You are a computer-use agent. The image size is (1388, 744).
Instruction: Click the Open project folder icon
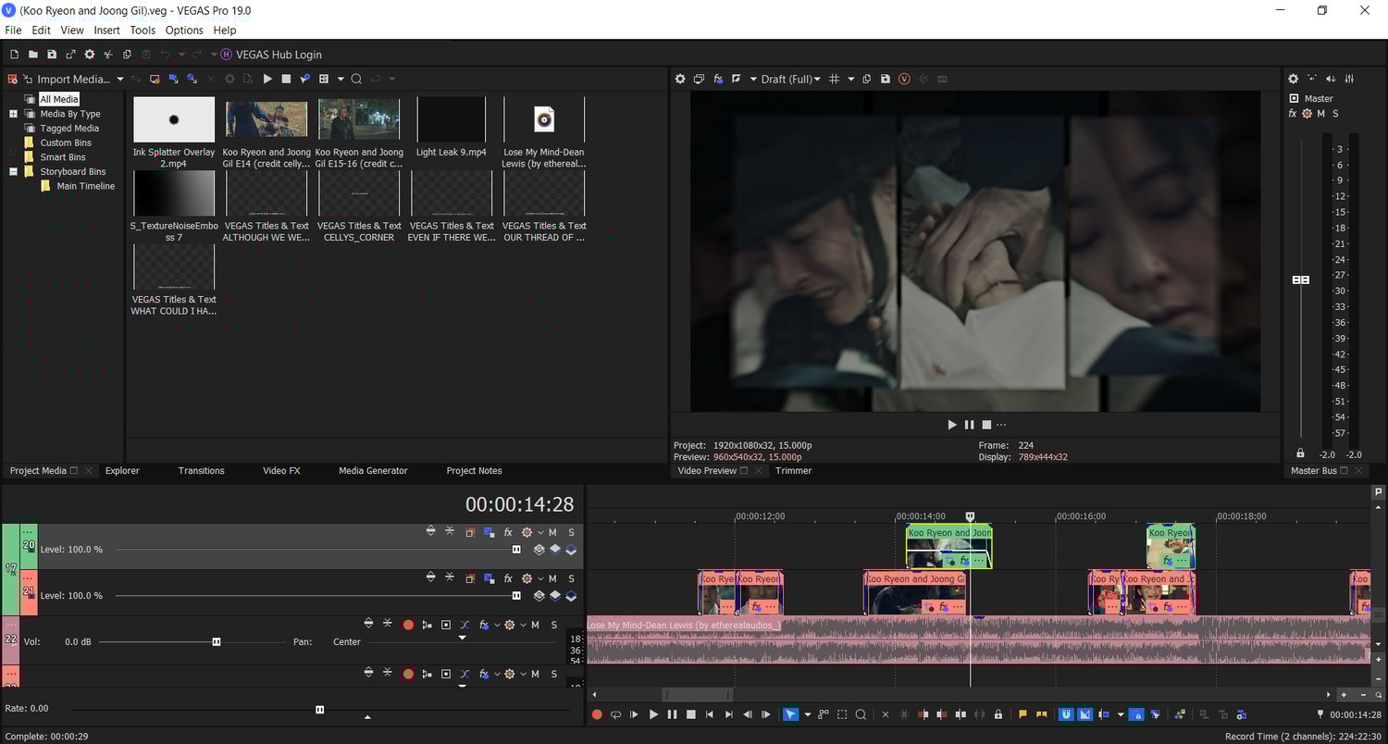[x=32, y=55]
